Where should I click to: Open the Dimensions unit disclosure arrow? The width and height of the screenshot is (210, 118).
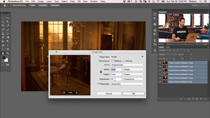click(112, 61)
